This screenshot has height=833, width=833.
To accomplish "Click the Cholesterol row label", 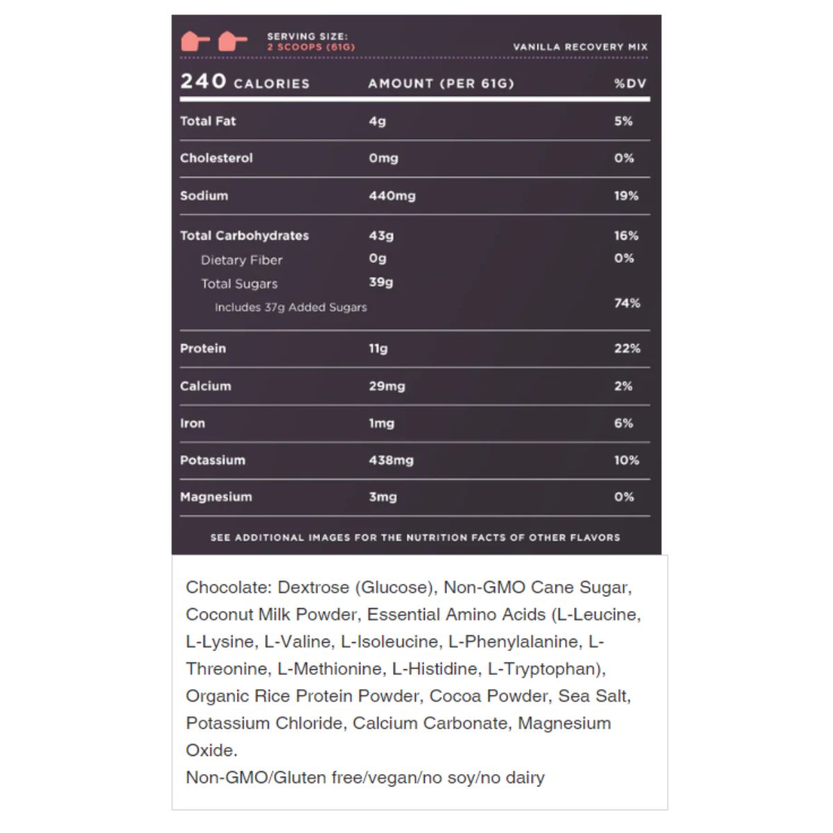I will (216, 158).
